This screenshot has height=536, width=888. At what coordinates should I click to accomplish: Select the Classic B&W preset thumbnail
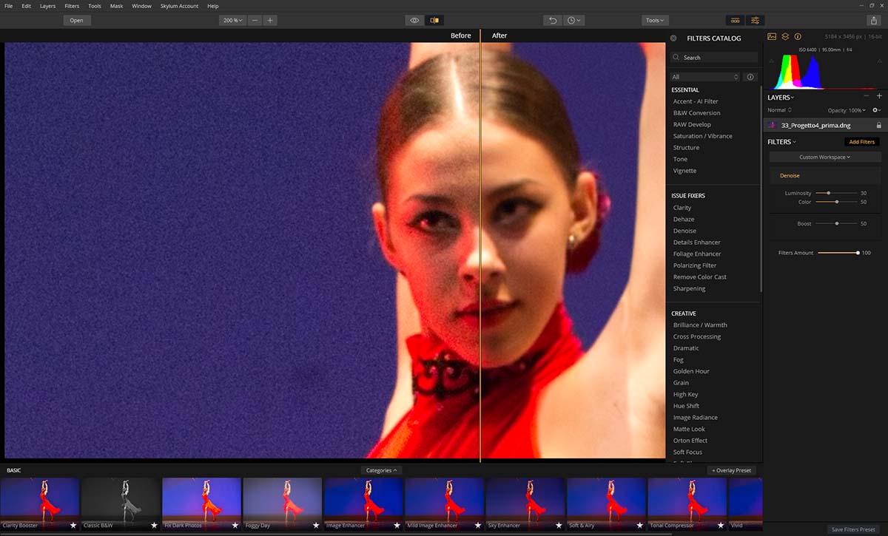tap(121, 498)
